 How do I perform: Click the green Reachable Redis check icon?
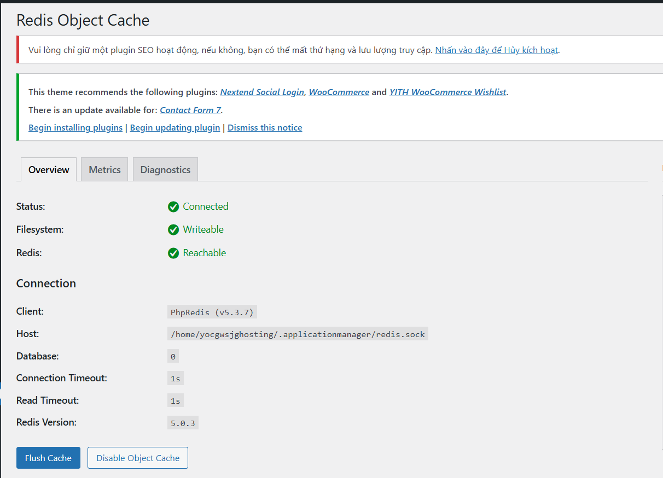(x=173, y=253)
